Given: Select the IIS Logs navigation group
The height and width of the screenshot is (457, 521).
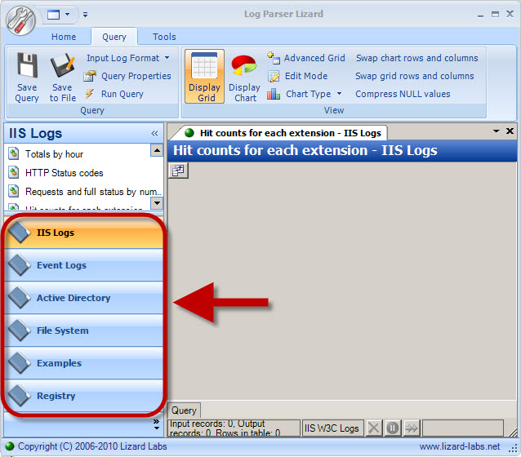Looking at the screenshot, I should click(x=84, y=233).
